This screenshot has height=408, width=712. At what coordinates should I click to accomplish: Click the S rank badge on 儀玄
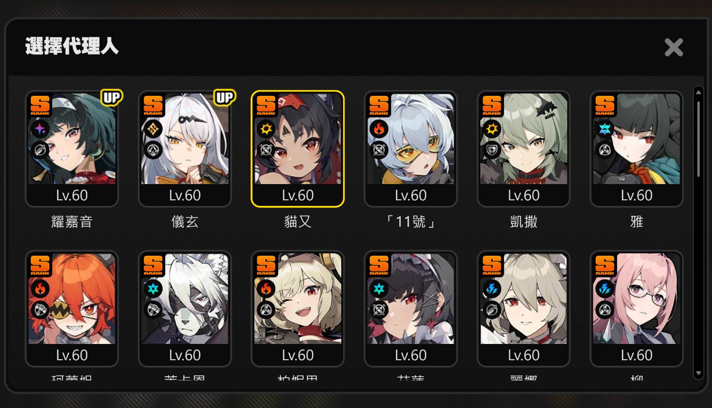(x=153, y=105)
